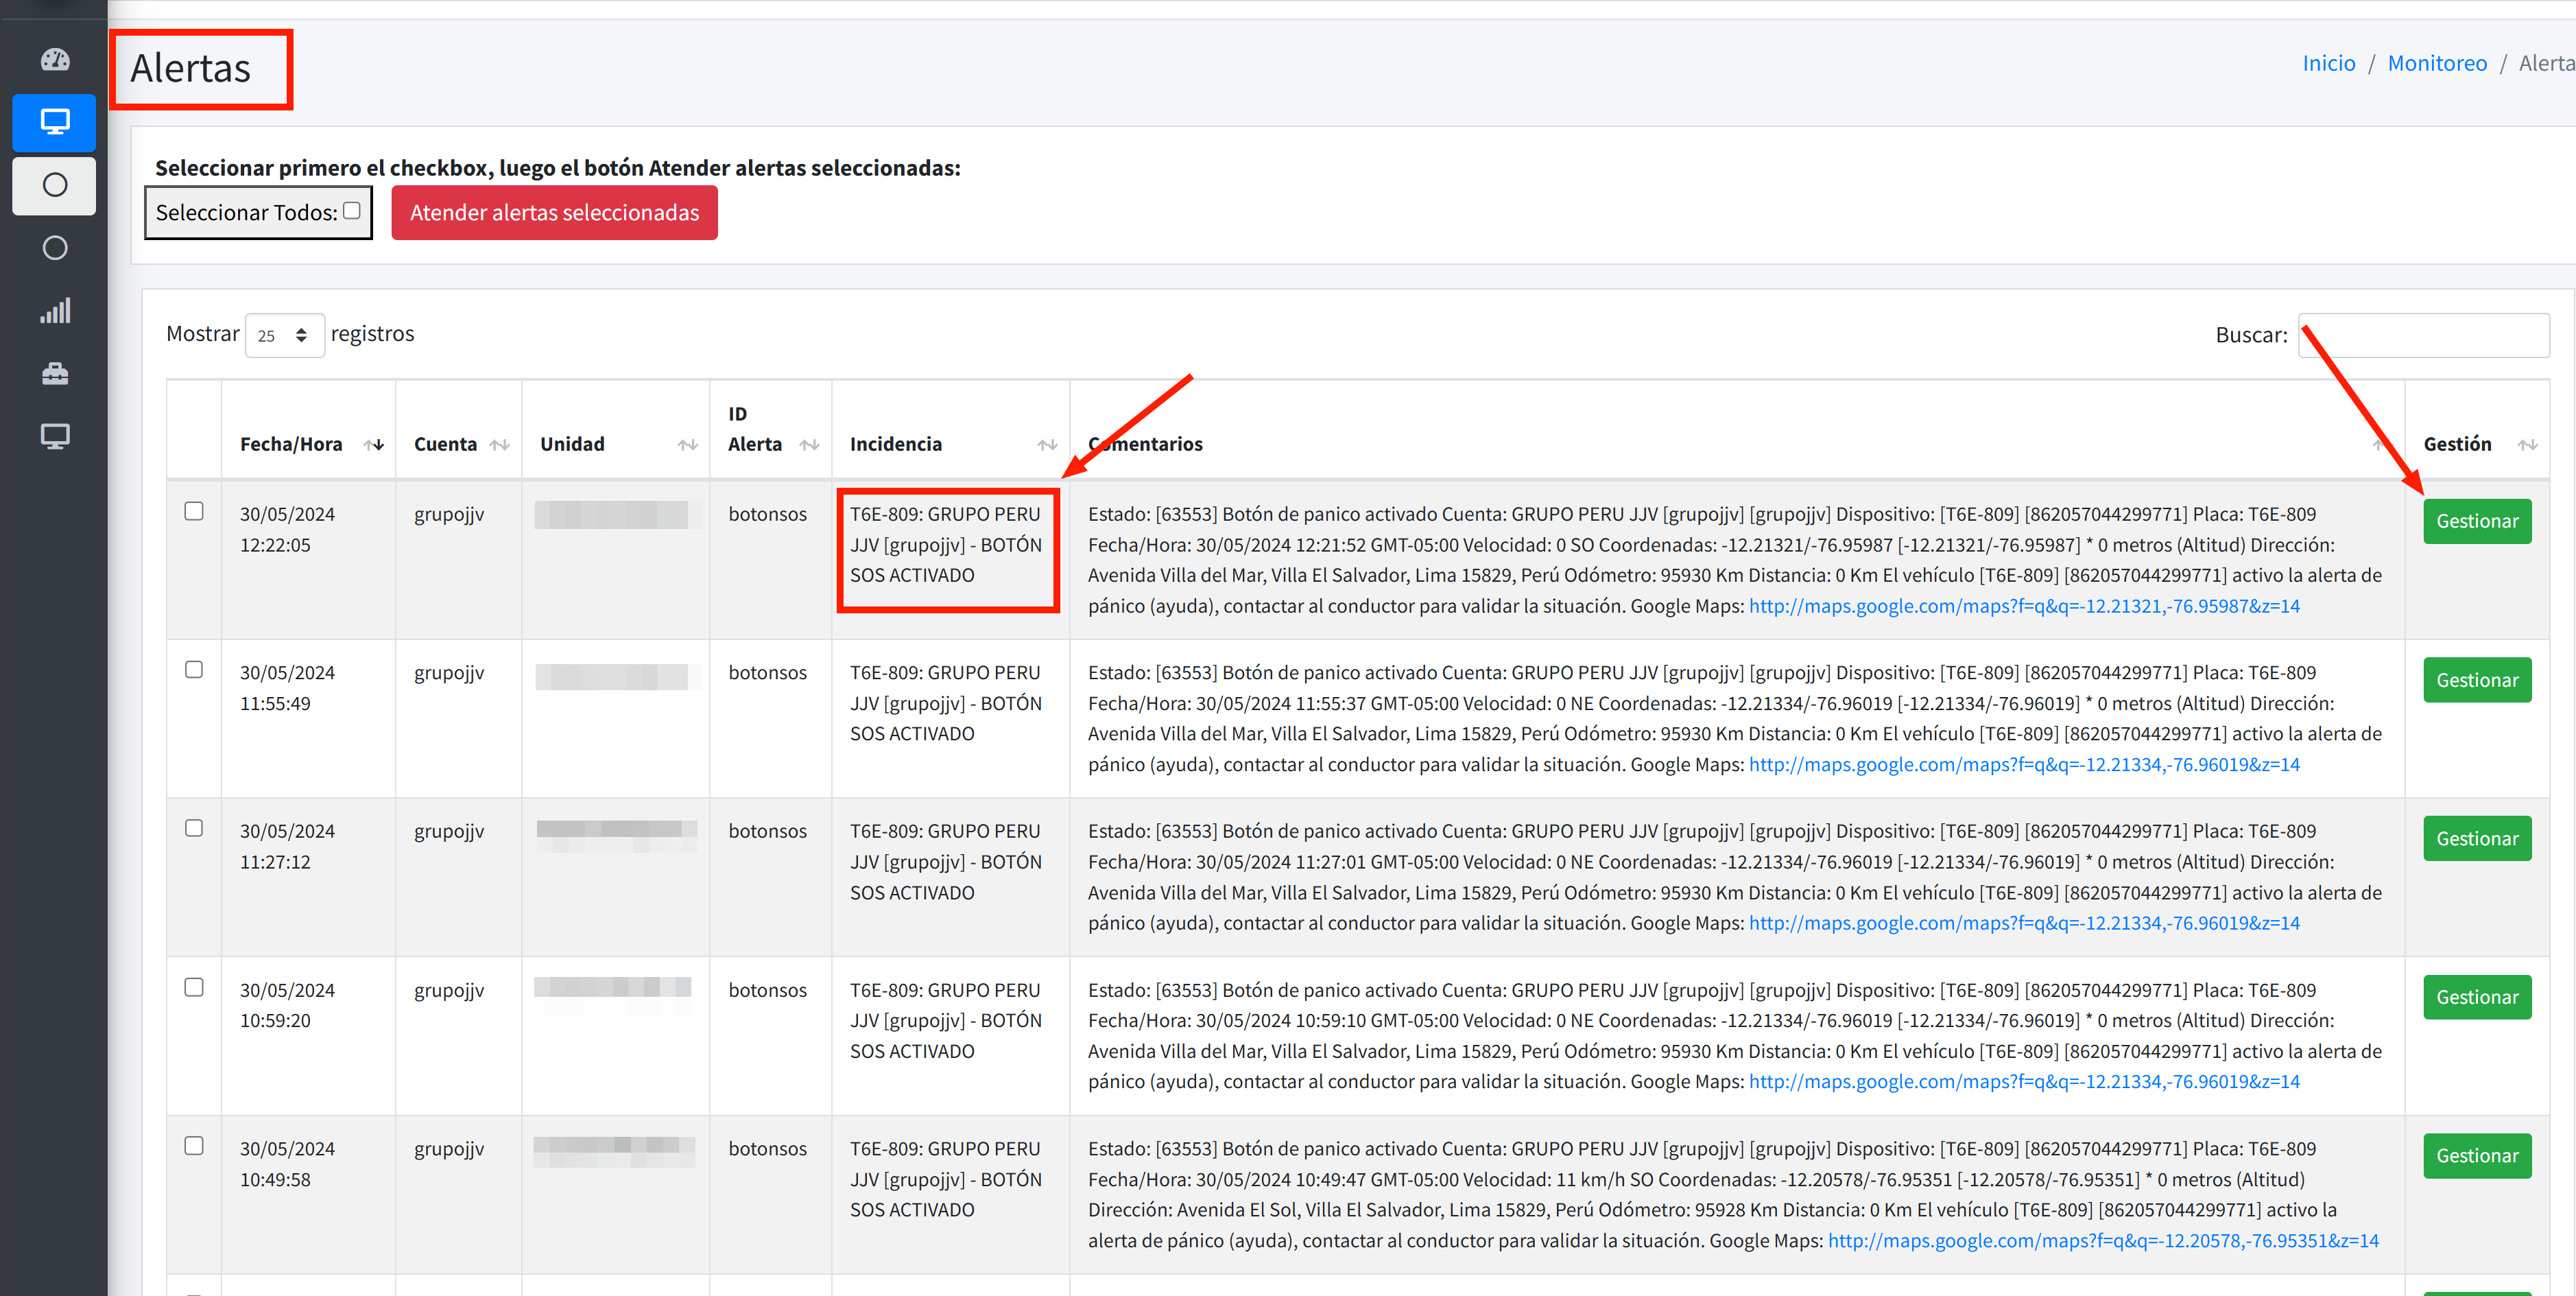Navigate to Monitoreo breadcrumb
This screenshot has width=2576, height=1296.
(x=2436, y=63)
